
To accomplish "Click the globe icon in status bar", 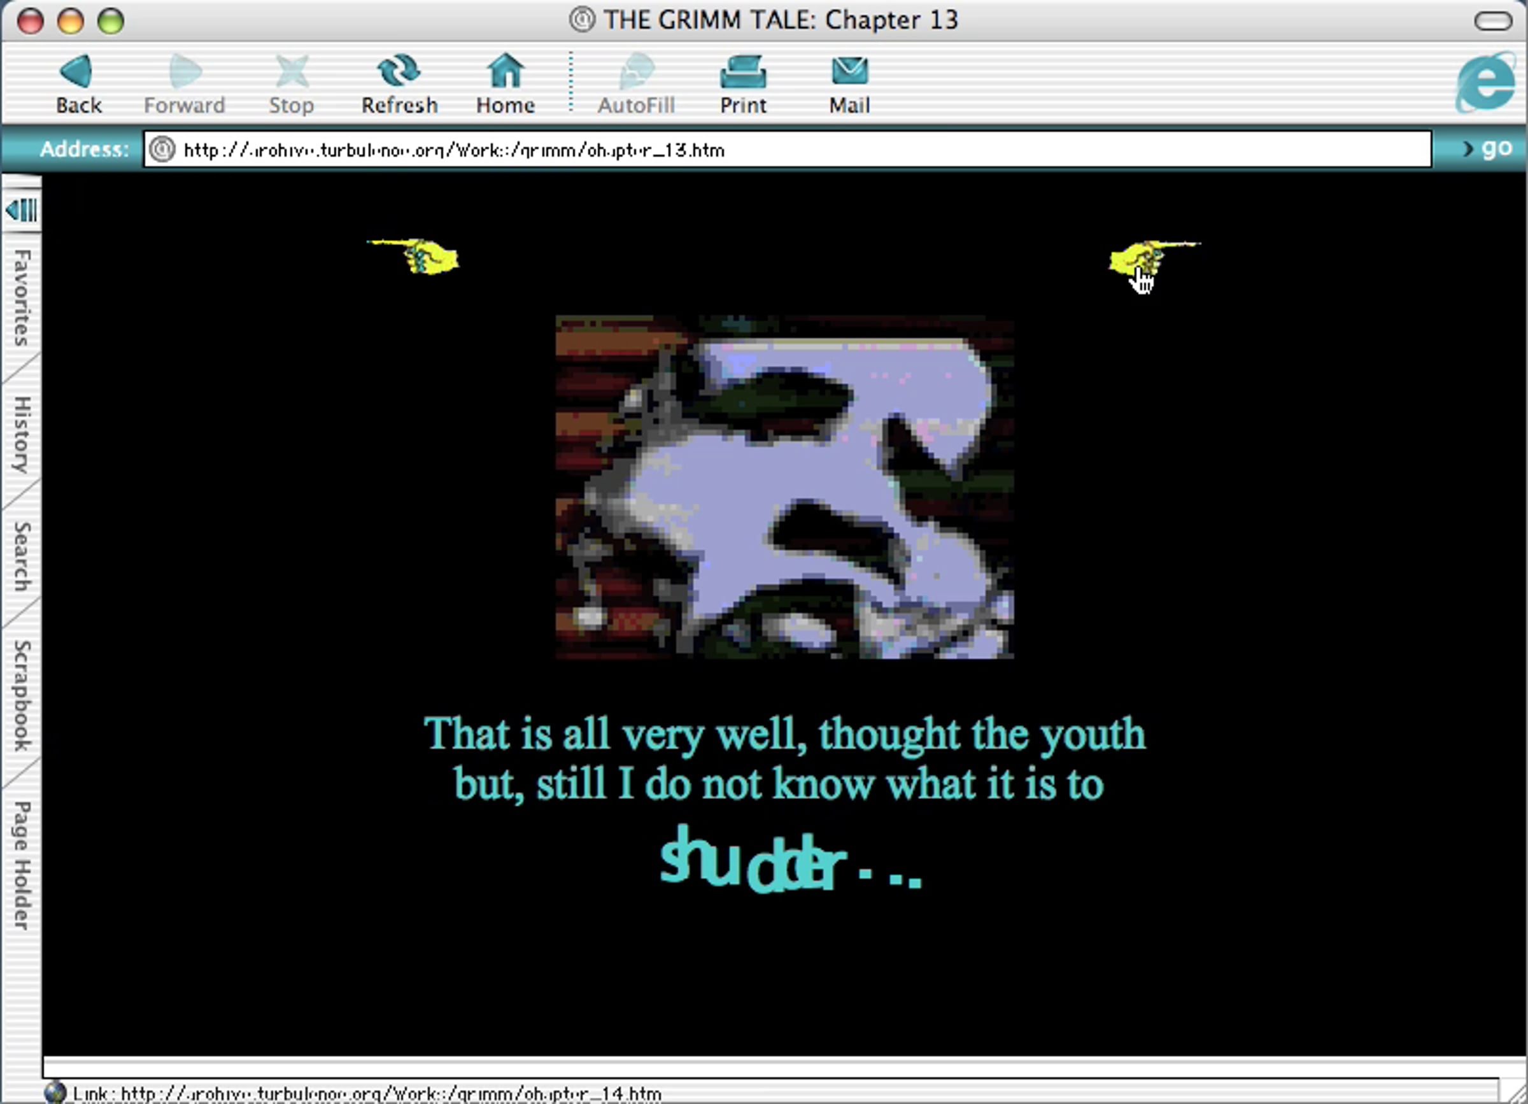I will click(x=55, y=1093).
